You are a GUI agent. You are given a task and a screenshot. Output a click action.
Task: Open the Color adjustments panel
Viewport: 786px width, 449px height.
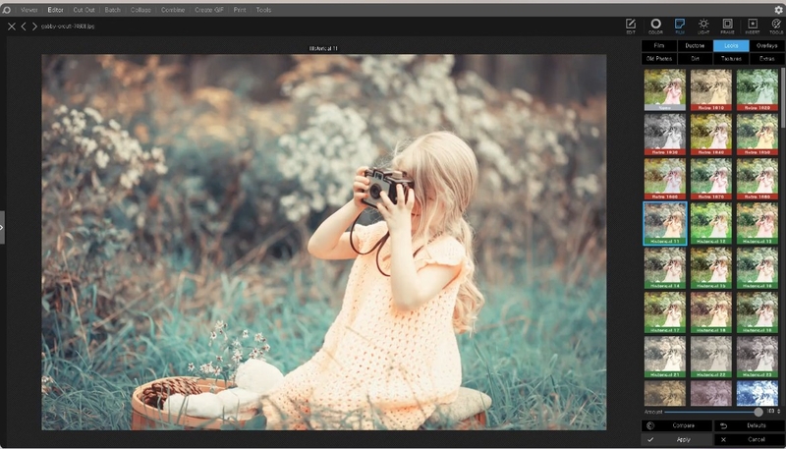[655, 25]
